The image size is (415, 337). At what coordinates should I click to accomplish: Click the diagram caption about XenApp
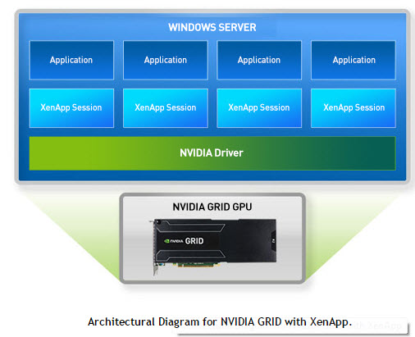coord(220,321)
